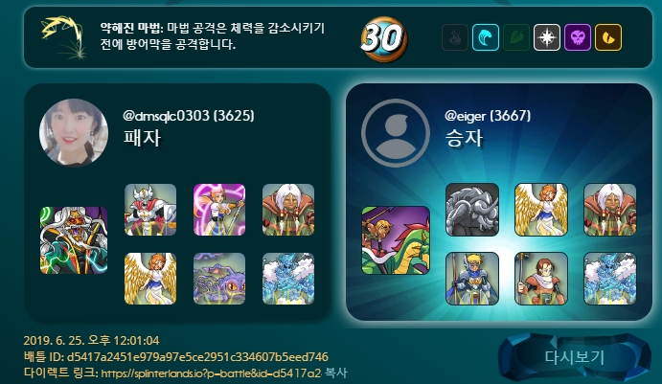The height and width of the screenshot is (384, 662).
Task: Click loser's silver armored knight card
Action: tap(150, 210)
